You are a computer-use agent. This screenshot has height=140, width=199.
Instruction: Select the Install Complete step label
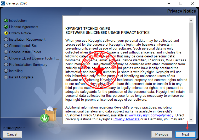tap(21, 77)
